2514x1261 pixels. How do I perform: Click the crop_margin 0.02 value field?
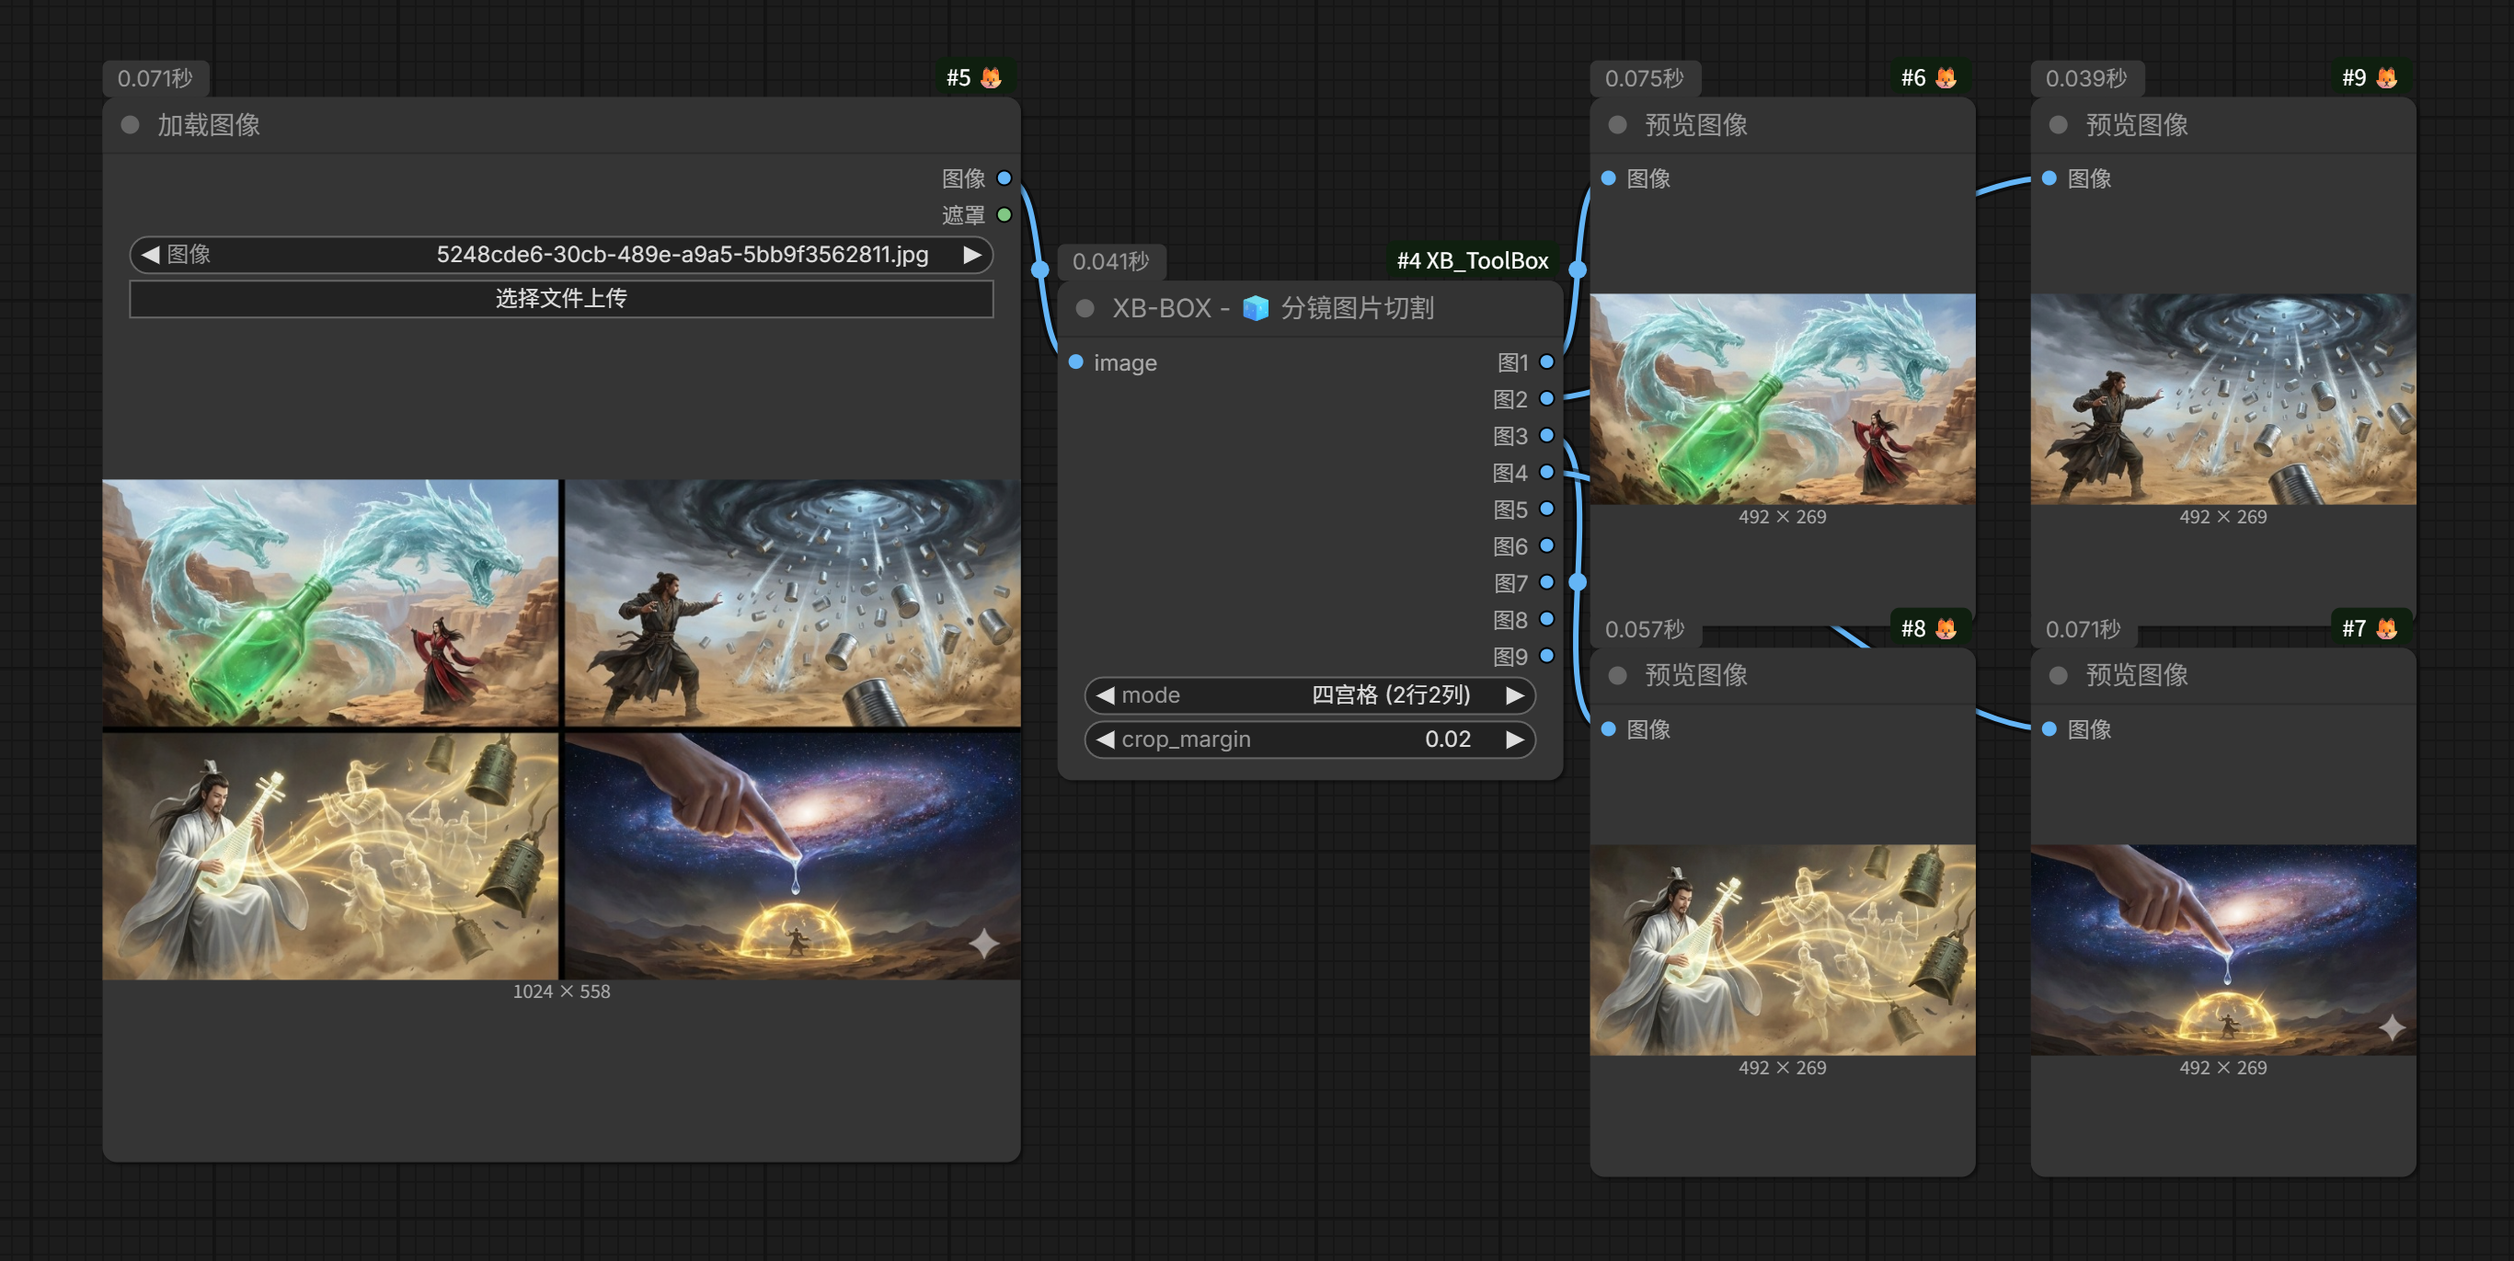coord(1310,739)
